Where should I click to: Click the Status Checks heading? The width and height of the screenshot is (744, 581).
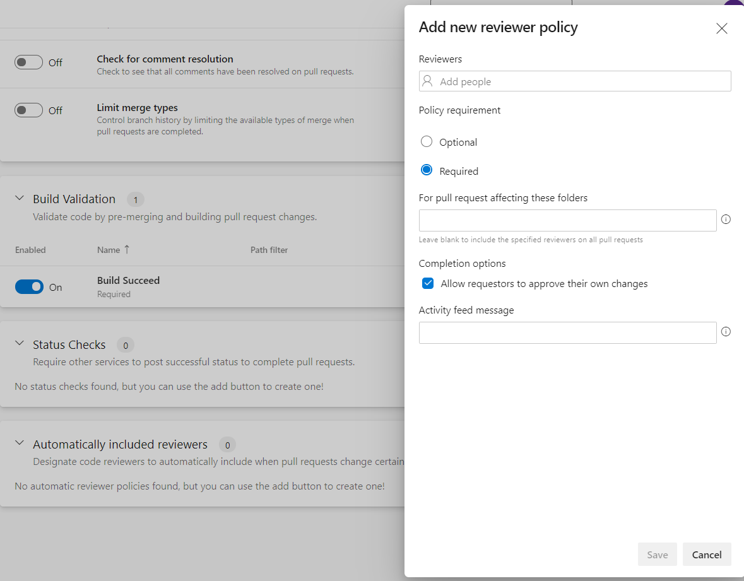(69, 345)
